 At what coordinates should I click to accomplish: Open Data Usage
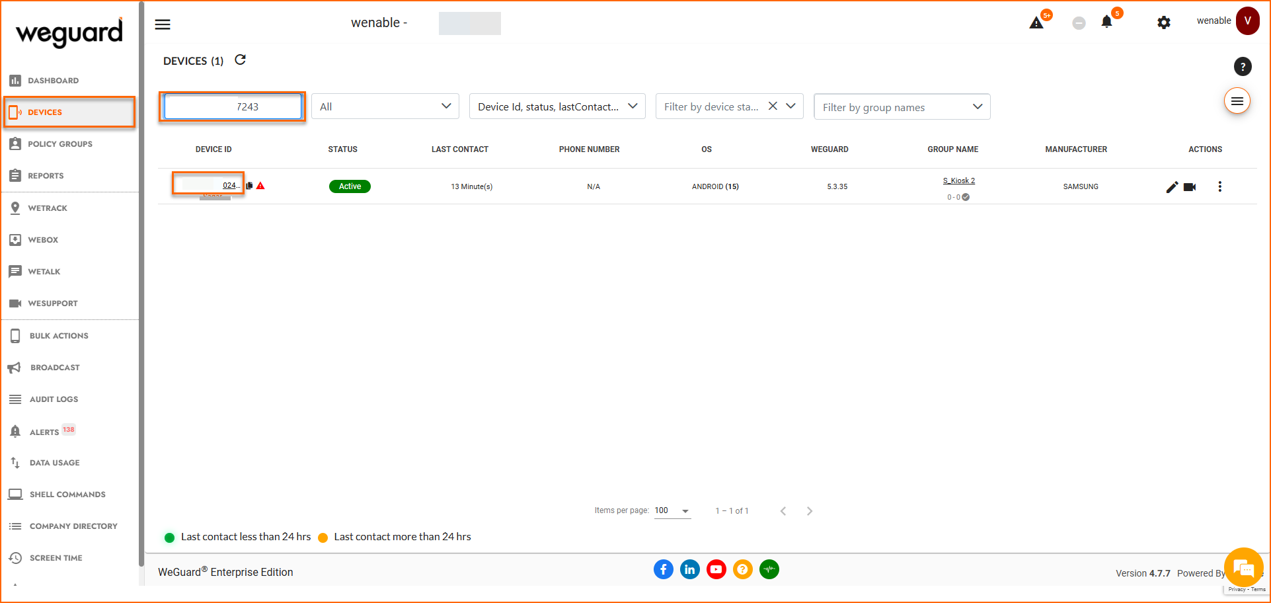click(x=54, y=463)
